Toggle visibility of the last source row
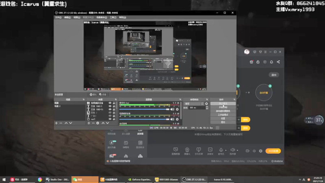This screenshot has height=183, width=325. pyautogui.click(x=110, y=119)
